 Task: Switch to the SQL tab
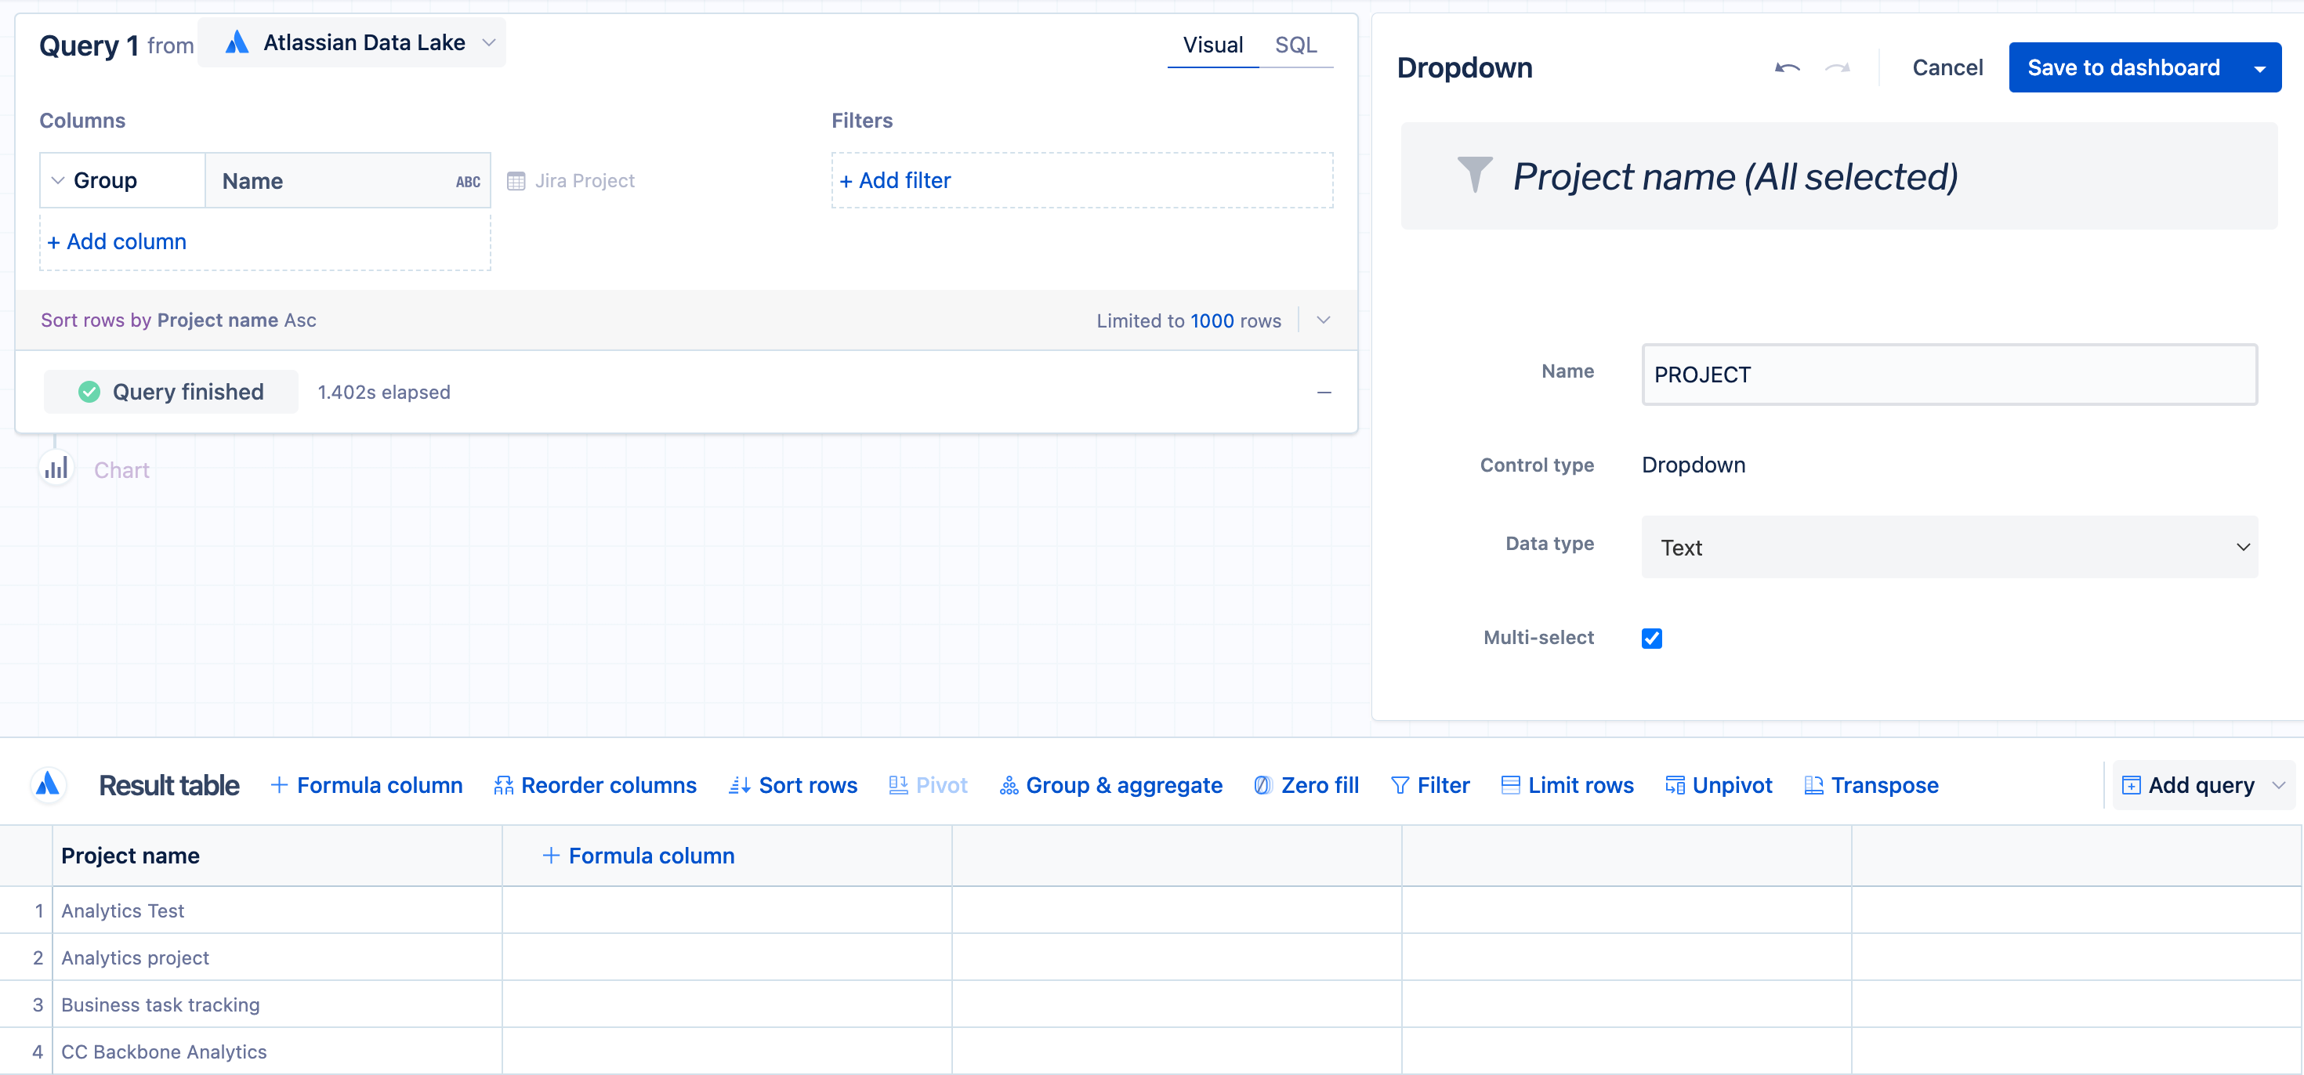coord(1295,45)
